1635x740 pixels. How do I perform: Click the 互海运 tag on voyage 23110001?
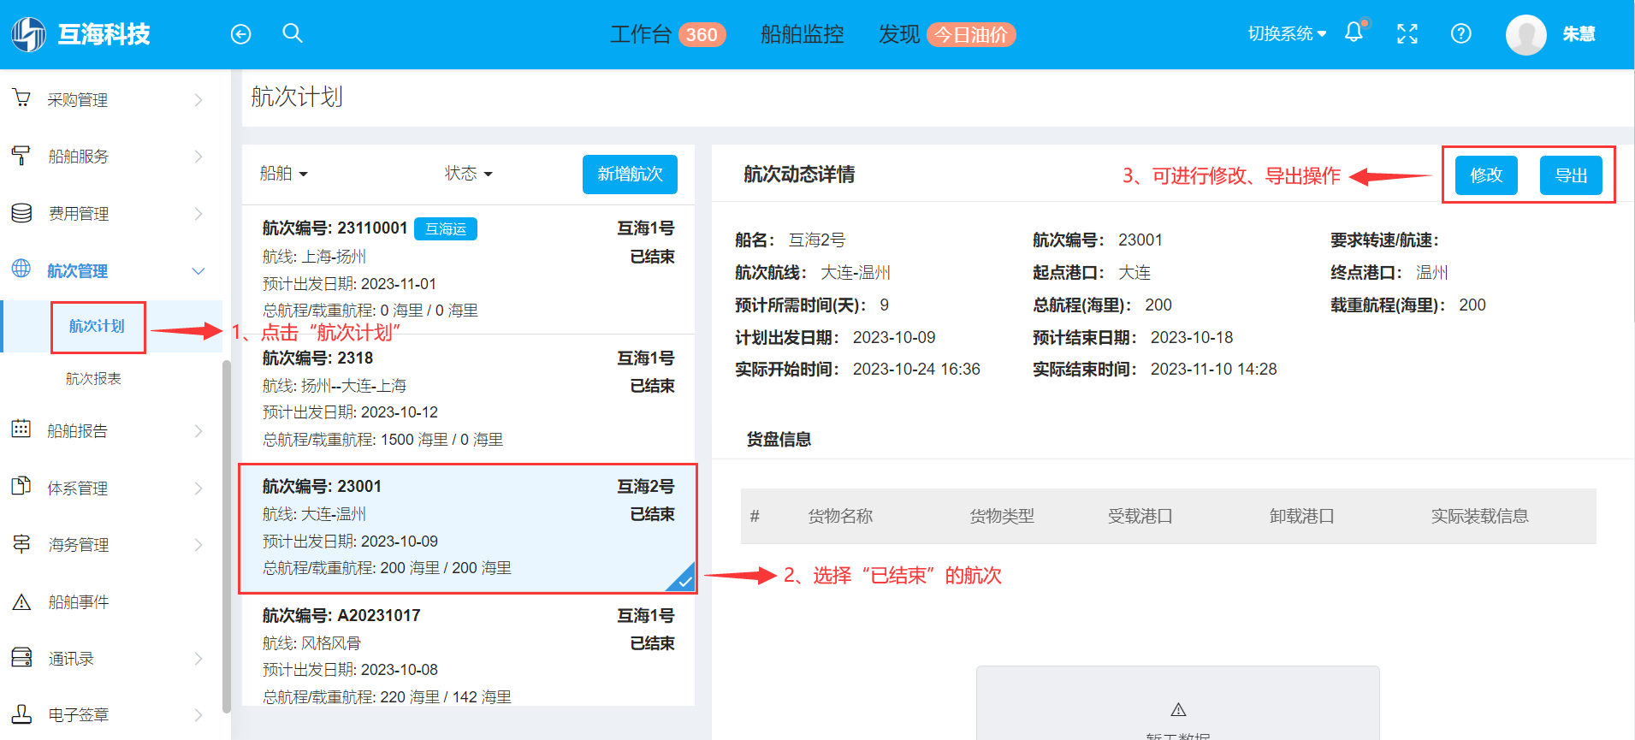click(446, 229)
